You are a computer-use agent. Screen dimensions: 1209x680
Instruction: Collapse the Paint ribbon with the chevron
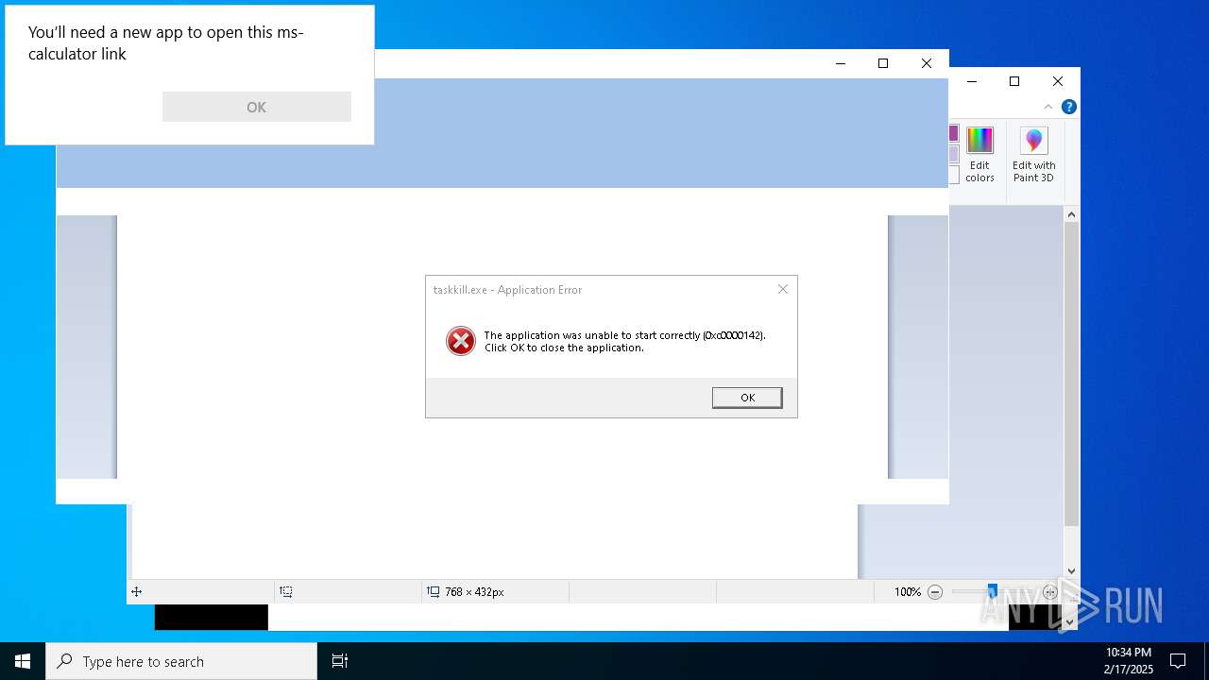[1048, 107]
